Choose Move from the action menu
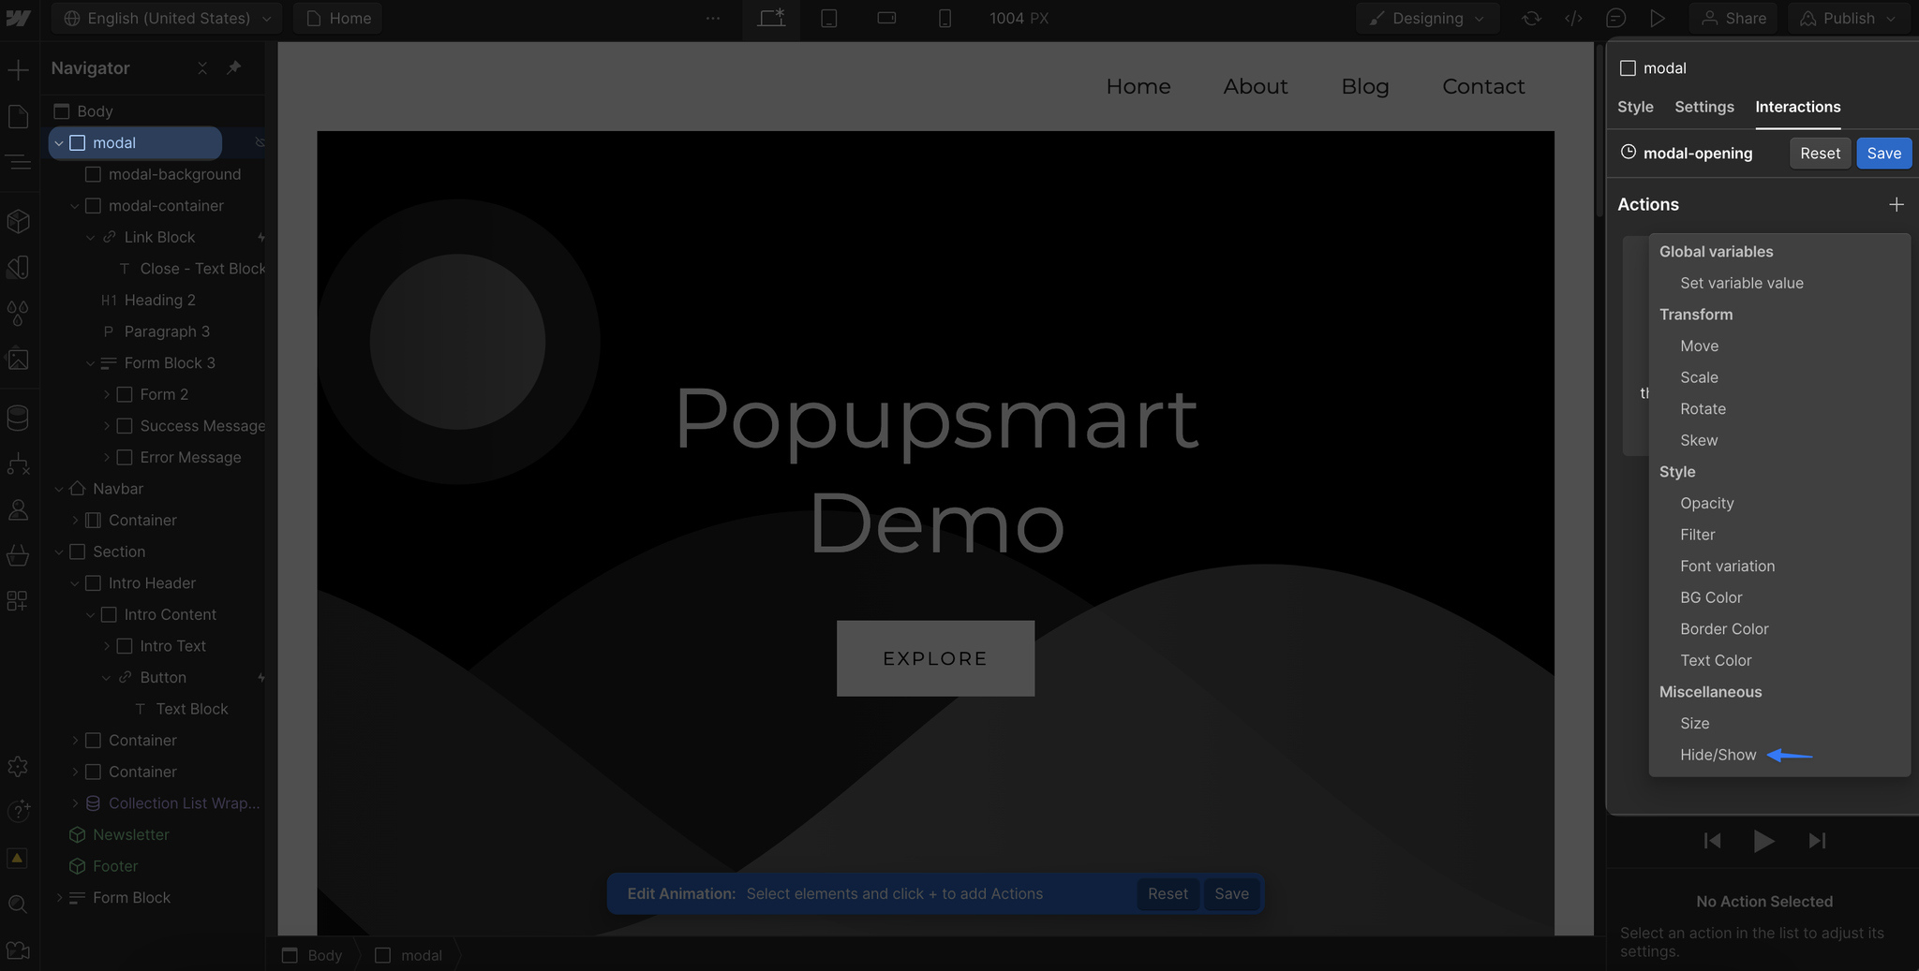 pos(1699,346)
